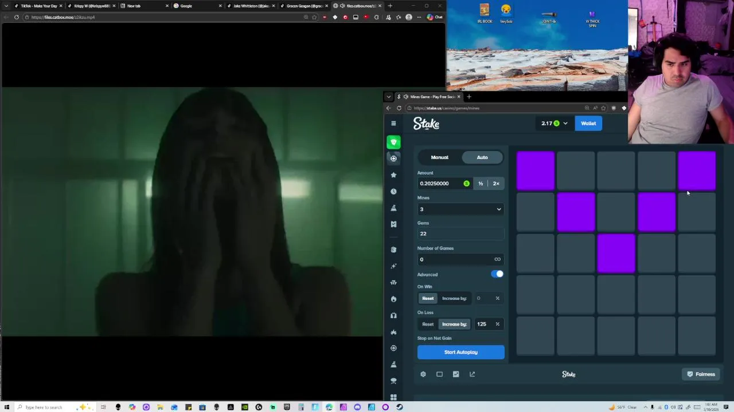This screenshot has width=734, height=412.
Task: Select Increase by under On Win
Action: pyautogui.click(x=454, y=298)
